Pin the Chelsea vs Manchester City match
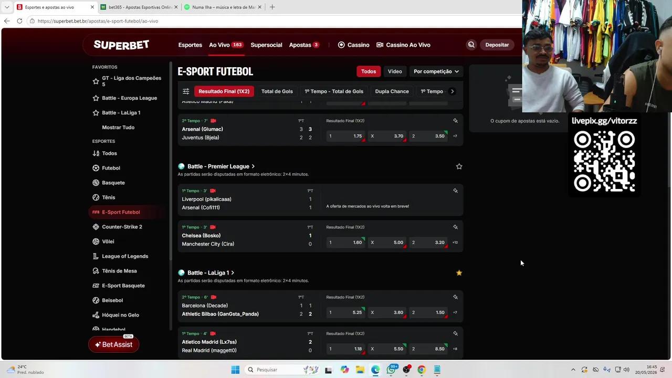Screen dimensions: 672x378 pyautogui.click(x=455, y=227)
